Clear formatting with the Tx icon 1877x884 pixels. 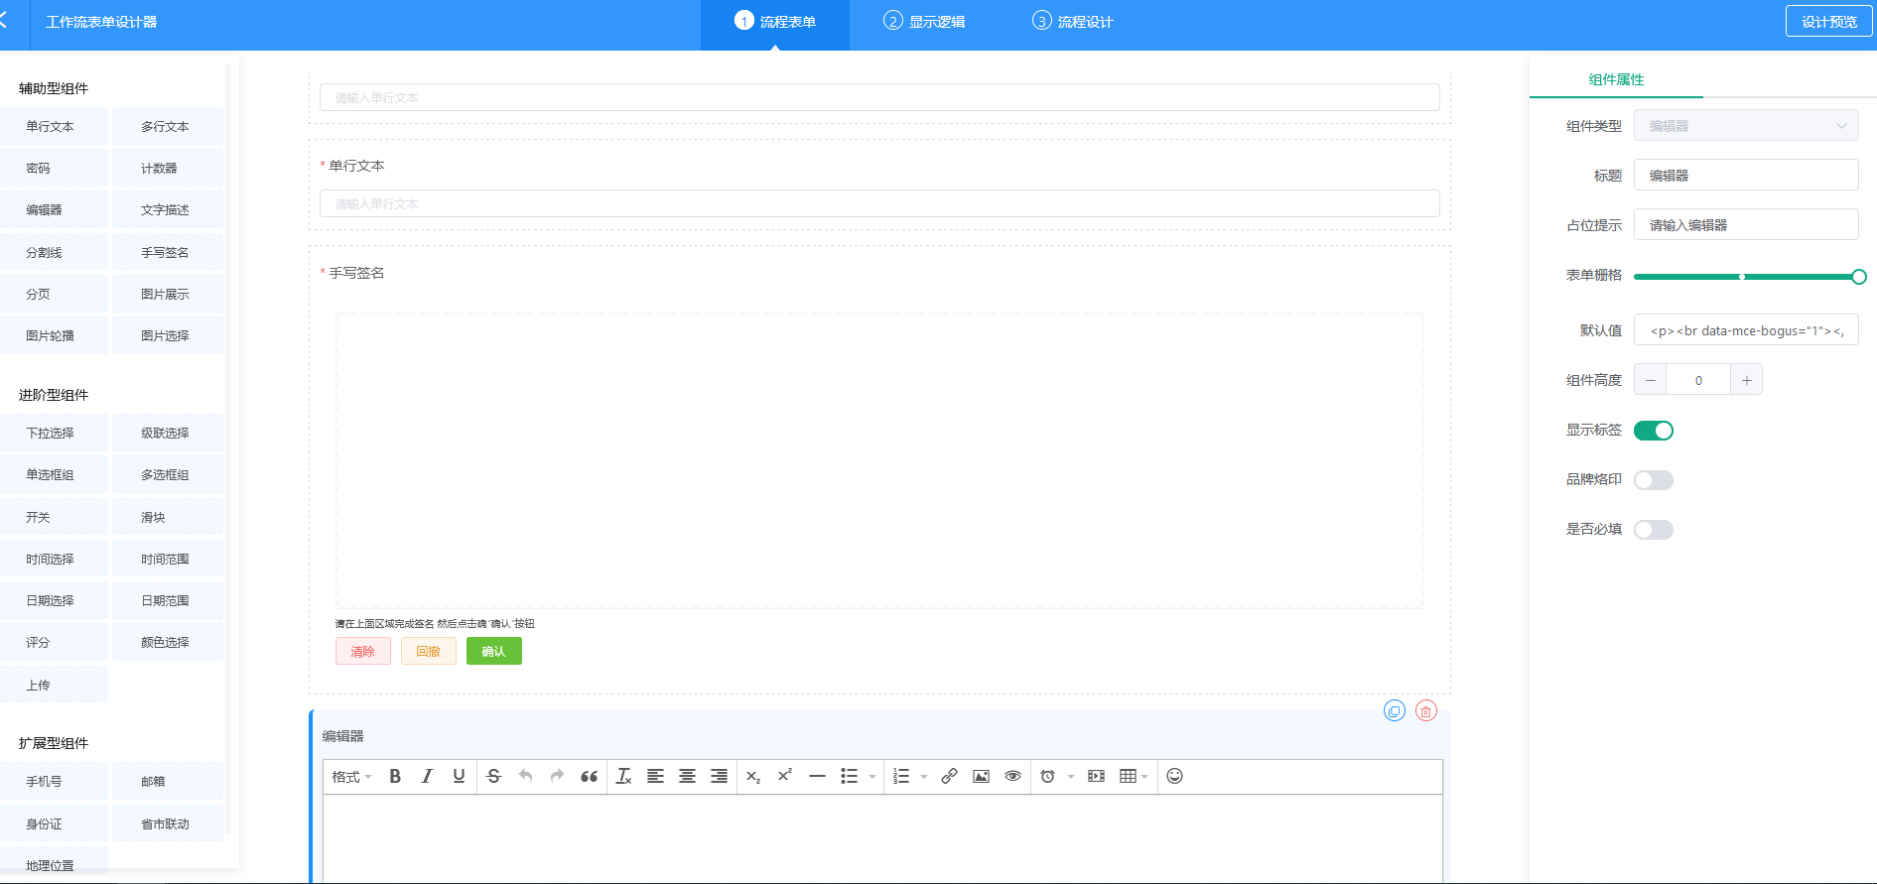(623, 777)
